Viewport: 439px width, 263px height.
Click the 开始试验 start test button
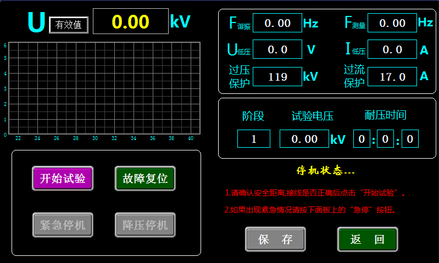point(63,178)
